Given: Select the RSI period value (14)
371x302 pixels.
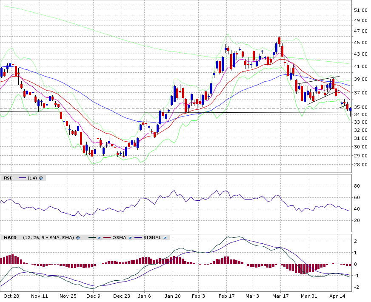Looking at the screenshot, I should (32, 178).
